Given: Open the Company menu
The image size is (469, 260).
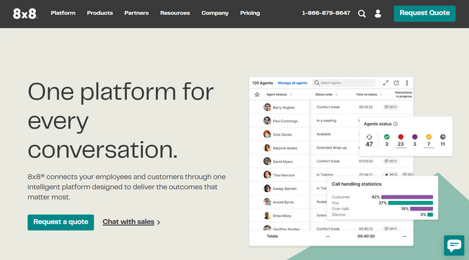Looking at the screenshot, I should click(214, 13).
